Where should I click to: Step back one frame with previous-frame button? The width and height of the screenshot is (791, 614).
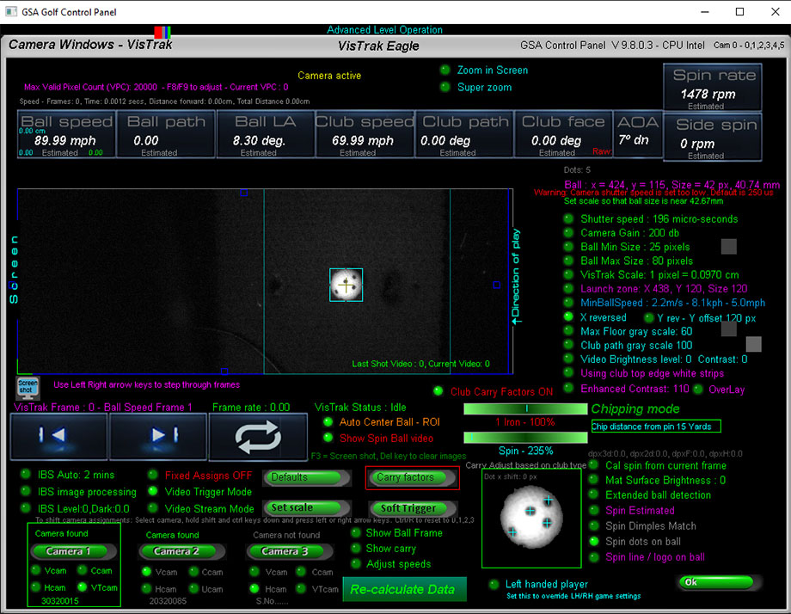click(x=58, y=436)
